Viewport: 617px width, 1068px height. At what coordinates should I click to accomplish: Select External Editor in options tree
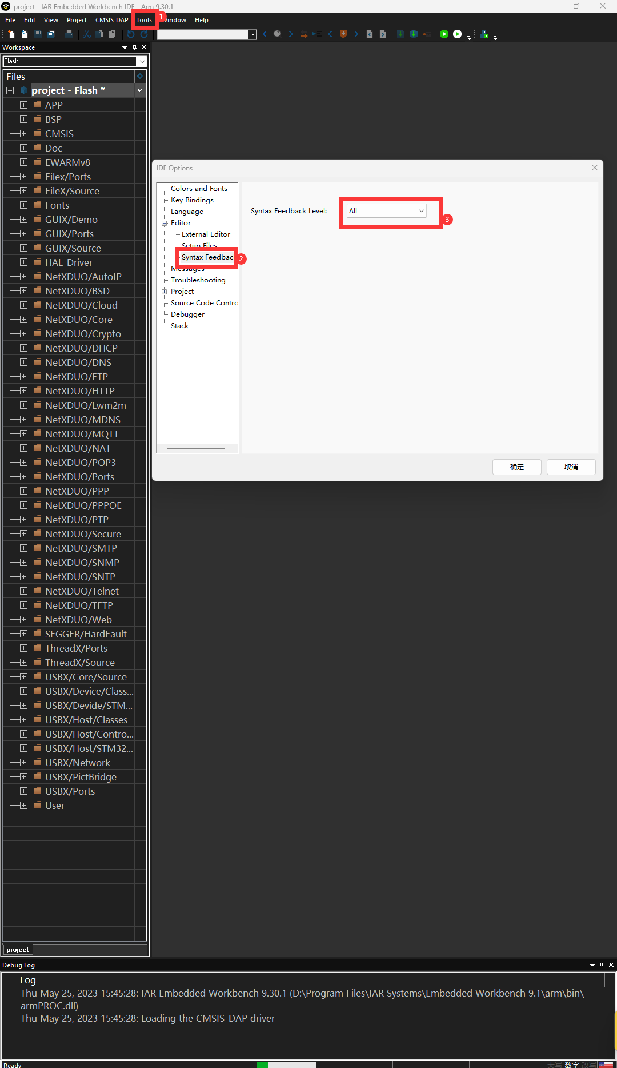point(206,234)
